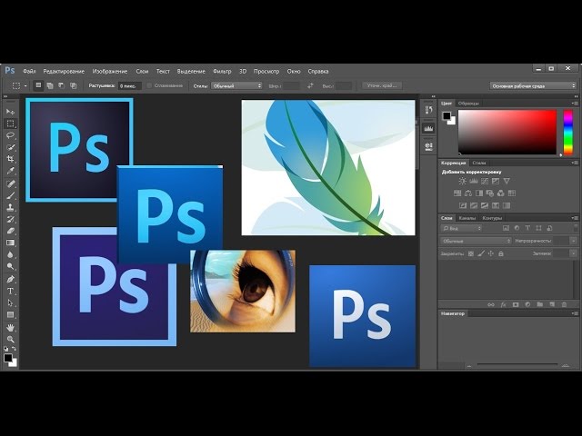Open the Файл menu
Viewport: 582px width, 436px height.
point(29,71)
